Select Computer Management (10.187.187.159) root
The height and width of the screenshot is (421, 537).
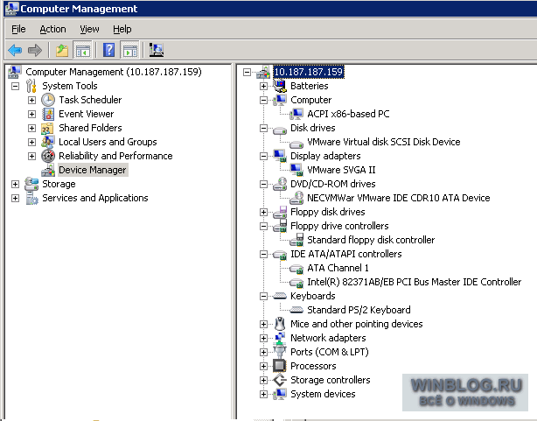114,72
